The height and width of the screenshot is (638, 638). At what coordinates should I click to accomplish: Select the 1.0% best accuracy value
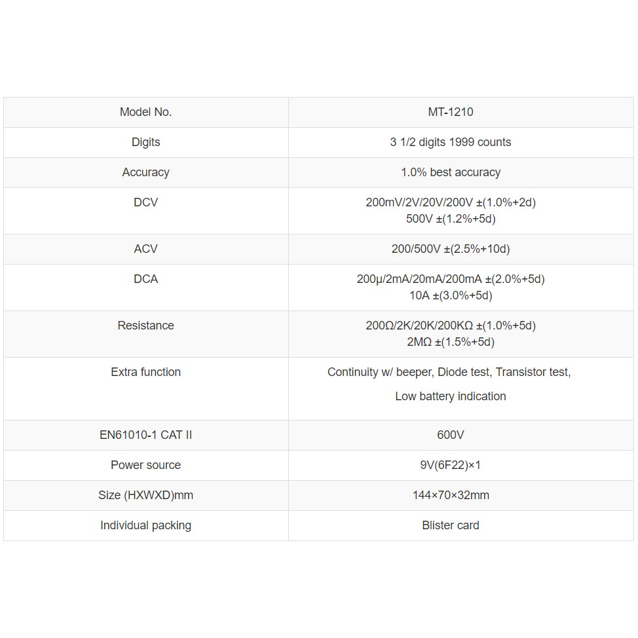click(x=451, y=172)
